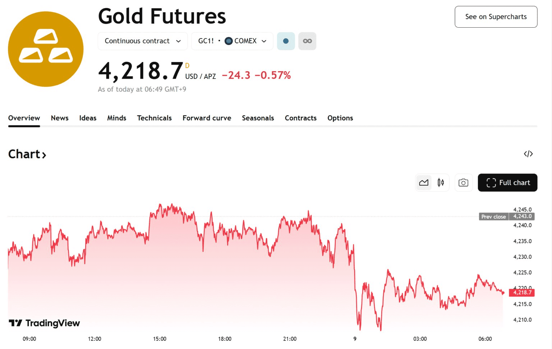Expand the Continuous contract dropdown
The width and height of the screenshot is (552, 349).
pyautogui.click(x=143, y=41)
